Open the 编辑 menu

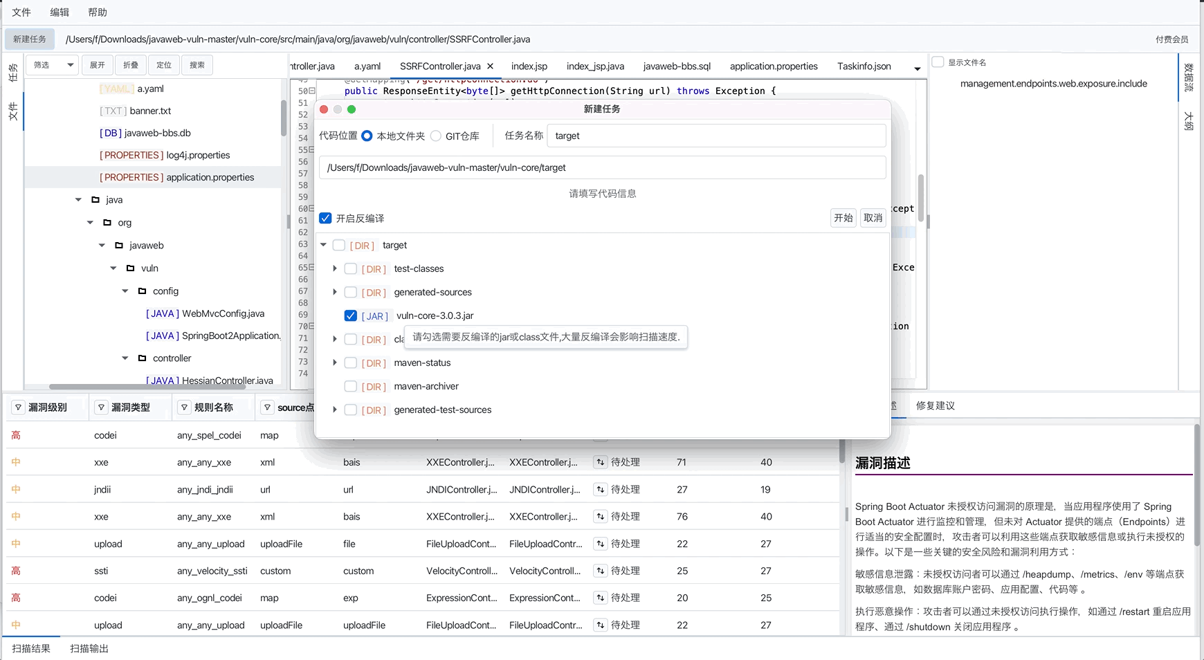tap(60, 12)
